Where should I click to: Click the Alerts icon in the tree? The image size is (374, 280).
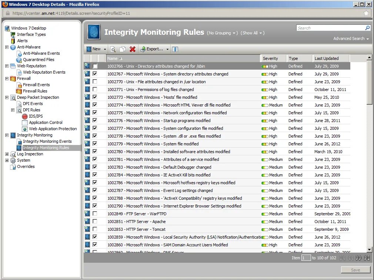(x=13, y=41)
